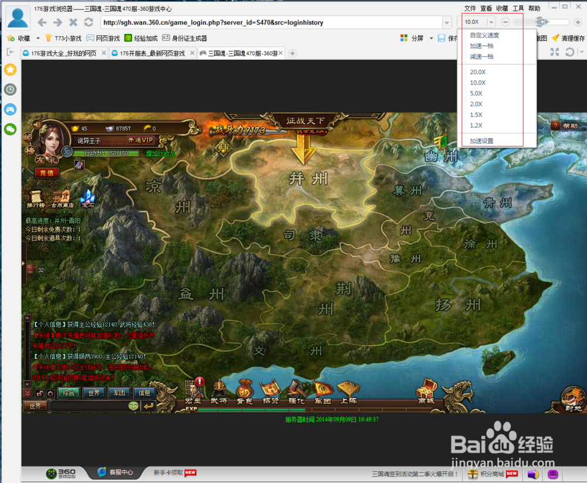Open 武将 generals icon

[x=219, y=391]
